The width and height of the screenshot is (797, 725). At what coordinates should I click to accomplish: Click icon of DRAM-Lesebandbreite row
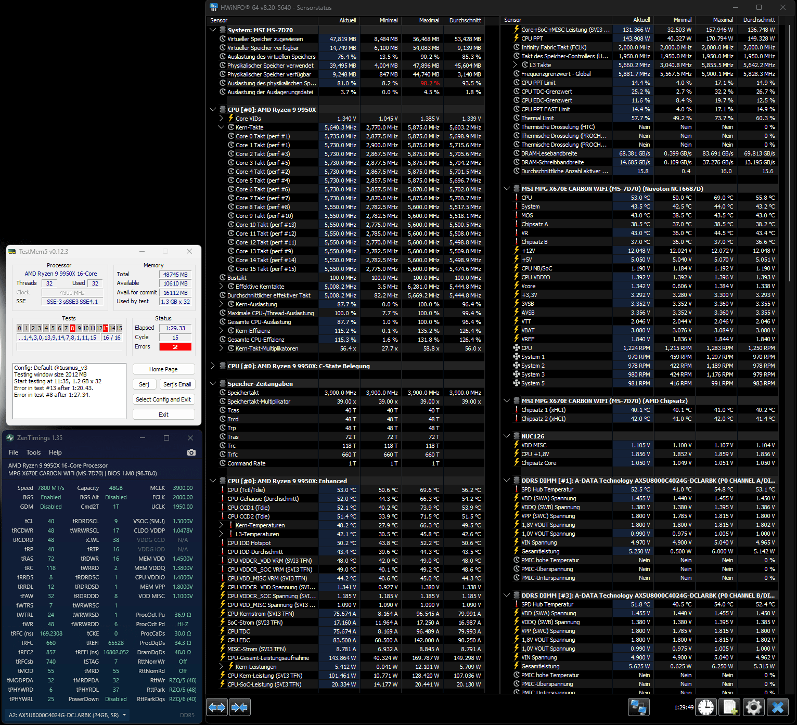click(517, 153)
